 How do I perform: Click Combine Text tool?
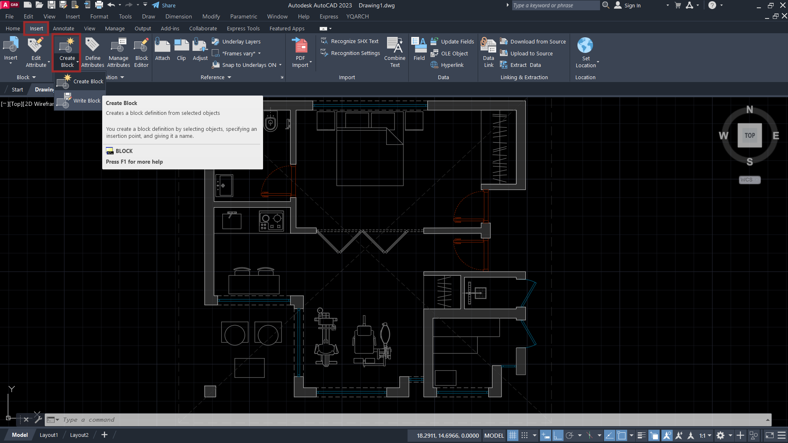click(x=395, y=52)
